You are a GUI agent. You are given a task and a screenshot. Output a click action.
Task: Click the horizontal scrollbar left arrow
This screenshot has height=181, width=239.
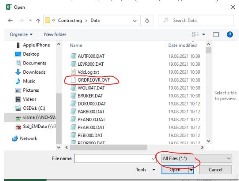tap(66, 147)
